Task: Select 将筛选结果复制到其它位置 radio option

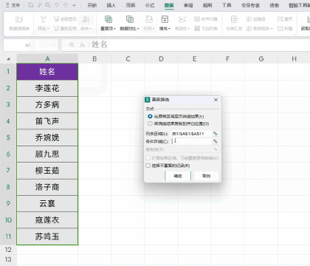Action: pyautogui.click(x=150, y=123)
